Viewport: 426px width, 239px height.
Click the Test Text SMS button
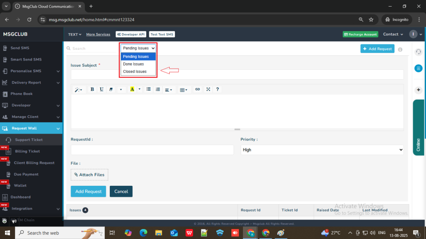[x=162, y=34]
